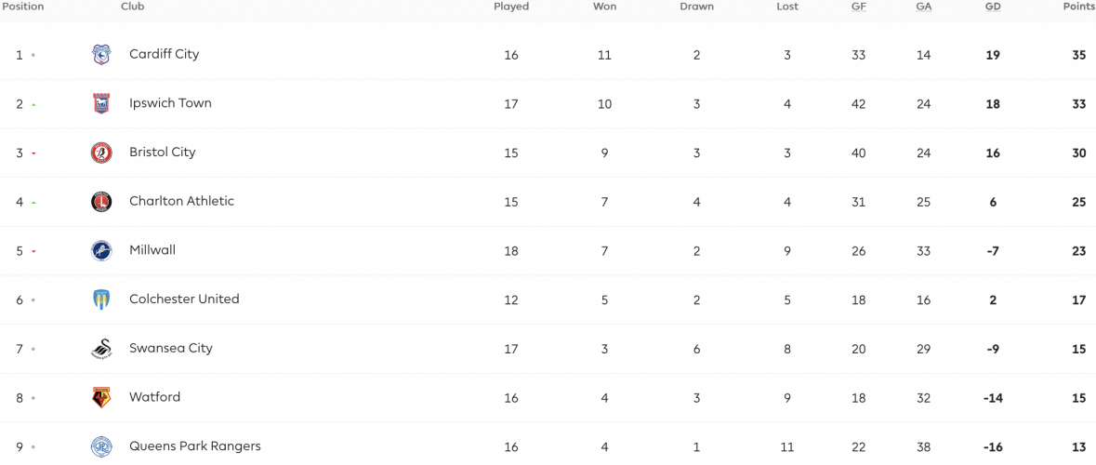Click Bristol City's red down-arrow position indicator

33,153
